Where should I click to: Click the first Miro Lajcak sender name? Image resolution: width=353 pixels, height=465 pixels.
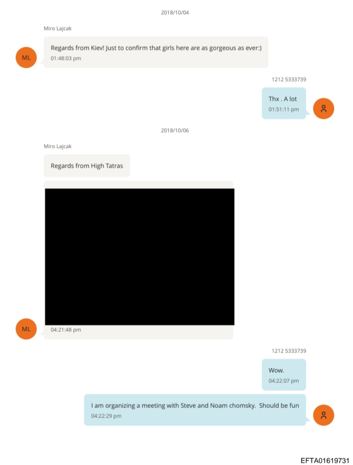58,28
